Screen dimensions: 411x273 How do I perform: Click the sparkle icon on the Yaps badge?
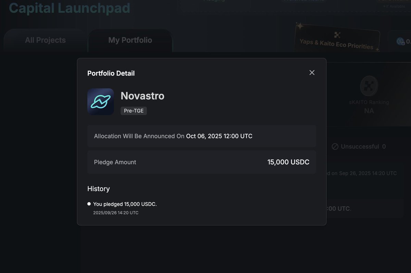coord(300,26)
